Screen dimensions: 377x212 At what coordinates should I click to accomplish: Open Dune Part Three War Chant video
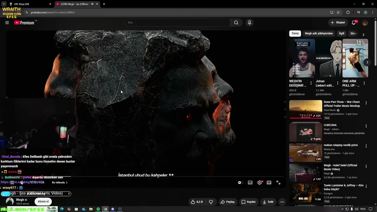click(x=306, y=109)
